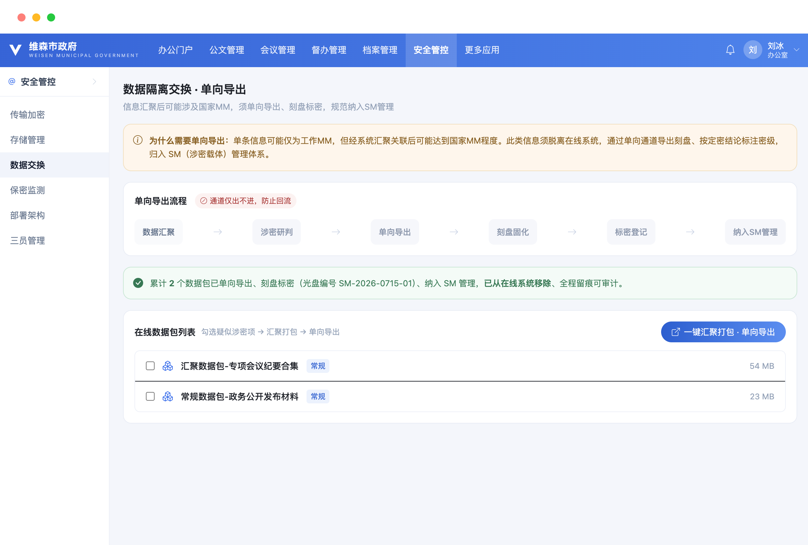Click the 54 MB size value

pos(762,366)
